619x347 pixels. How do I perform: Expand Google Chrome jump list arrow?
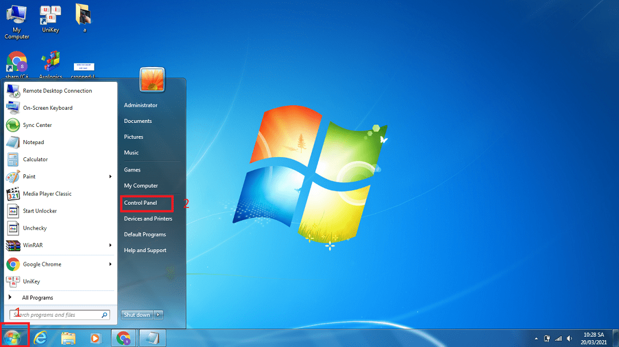(110, 264)
